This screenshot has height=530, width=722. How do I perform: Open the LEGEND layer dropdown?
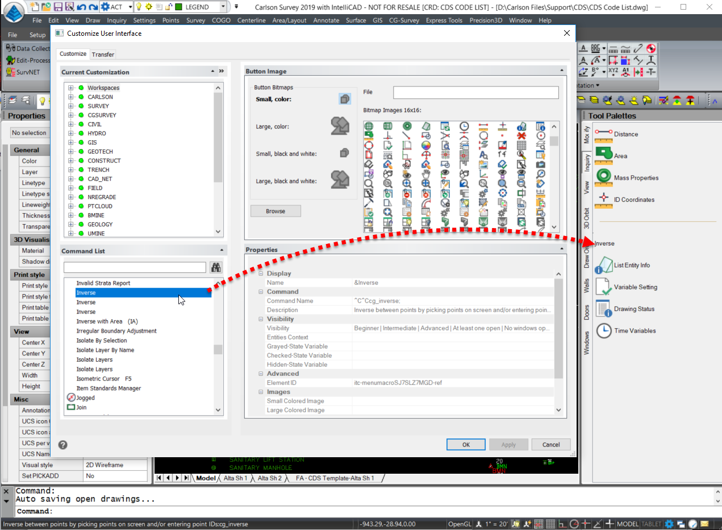222,7
